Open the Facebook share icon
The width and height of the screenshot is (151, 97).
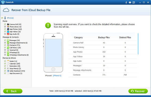tap(126, 3)
